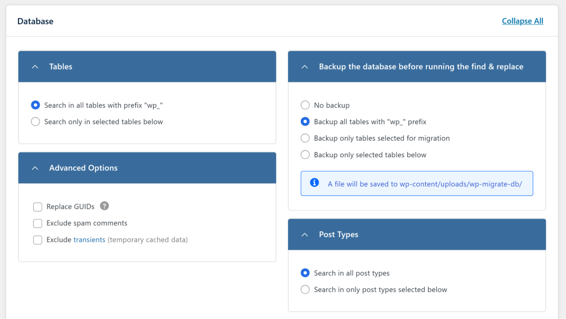Select Backup only selected tables below
The height and width of the screenshot is (319, 566).
click(305, 155)
